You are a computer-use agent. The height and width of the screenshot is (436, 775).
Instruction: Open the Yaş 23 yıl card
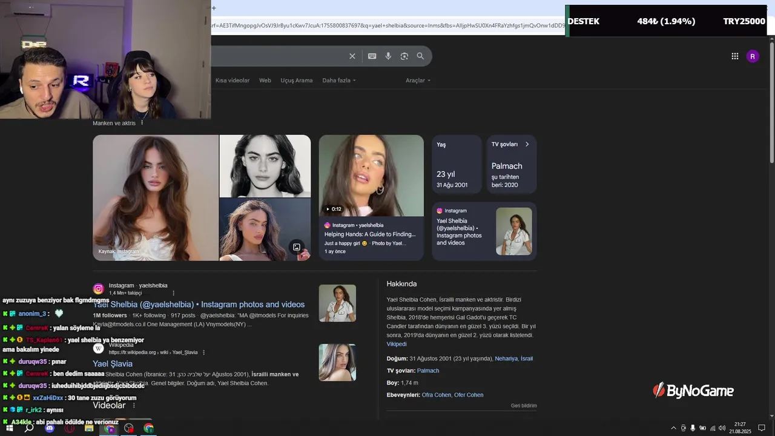click(x=457, y=164)
